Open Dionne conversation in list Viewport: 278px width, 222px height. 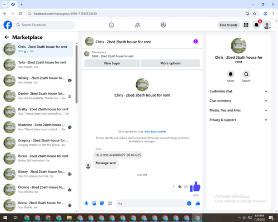pyautogui.click(x=37, y=189)
